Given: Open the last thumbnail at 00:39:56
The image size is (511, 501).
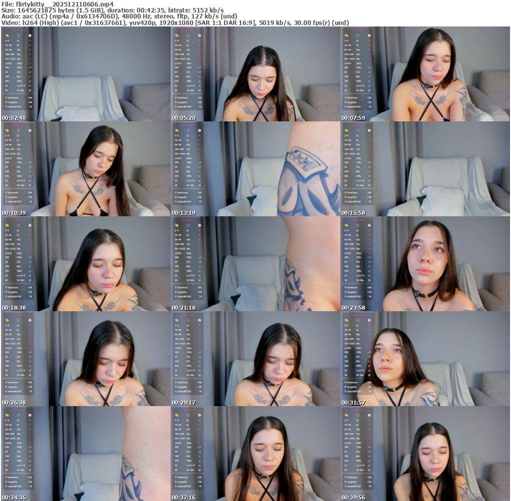Looking at the screenshot, I should [425, 454].
